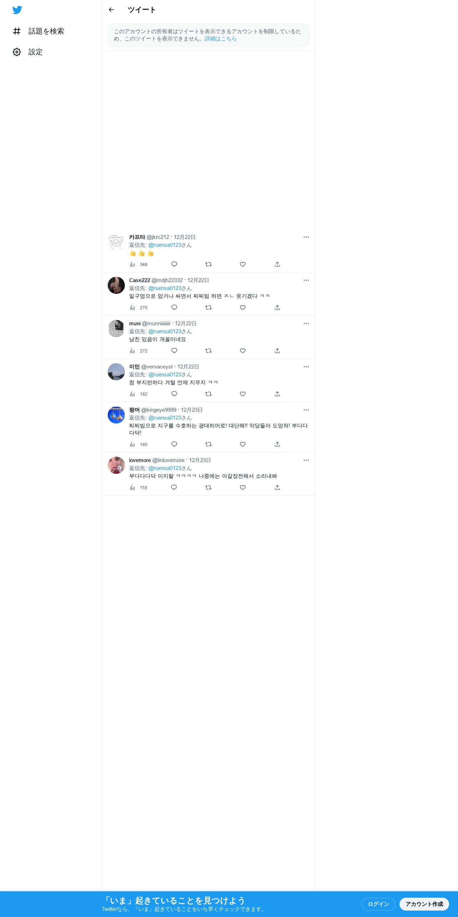Like lovemore's reply tweet

243,487
